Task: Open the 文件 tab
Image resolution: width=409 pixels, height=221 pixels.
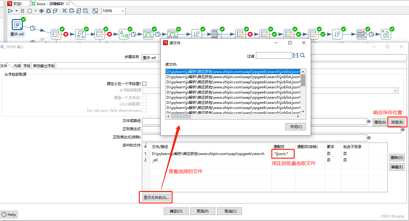Action: coord(4,66)
